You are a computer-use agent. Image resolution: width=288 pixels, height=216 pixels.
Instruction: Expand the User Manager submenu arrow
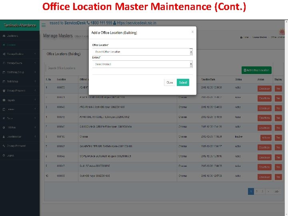[35, 136]
